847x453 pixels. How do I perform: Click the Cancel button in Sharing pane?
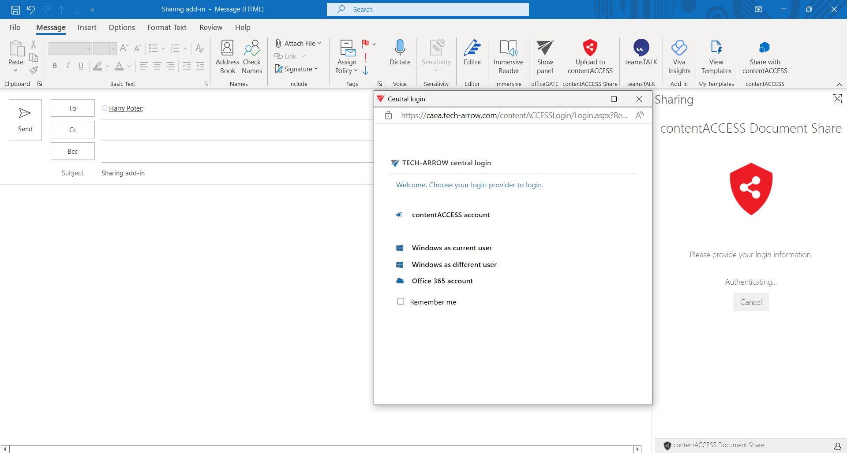[x=750, y=302]
